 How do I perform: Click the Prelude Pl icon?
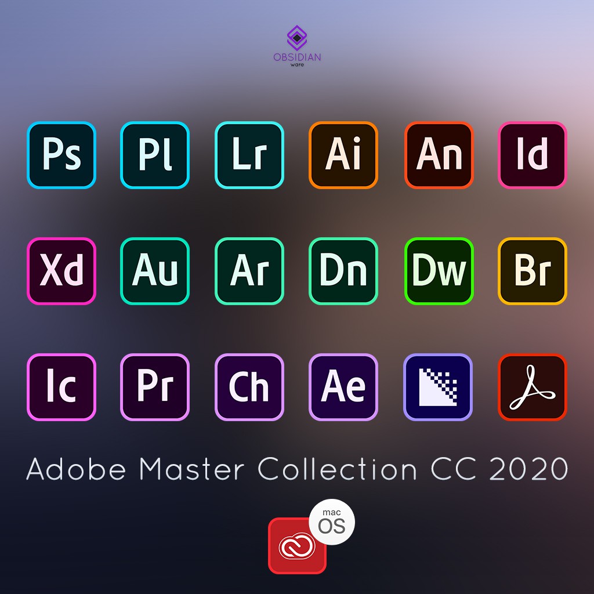pyautogui.click(x=155, y=155)
